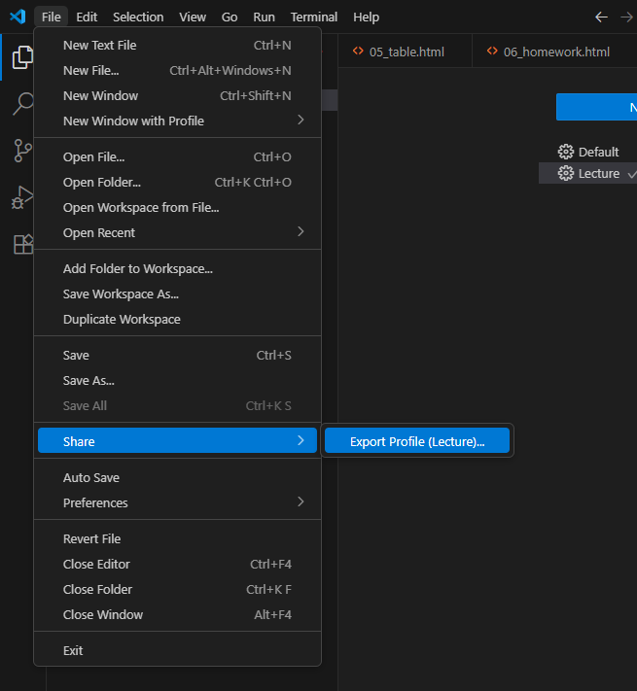Open the Run and Debug icon
Viewport: 637px width, 691px height.
click(21, 197)
